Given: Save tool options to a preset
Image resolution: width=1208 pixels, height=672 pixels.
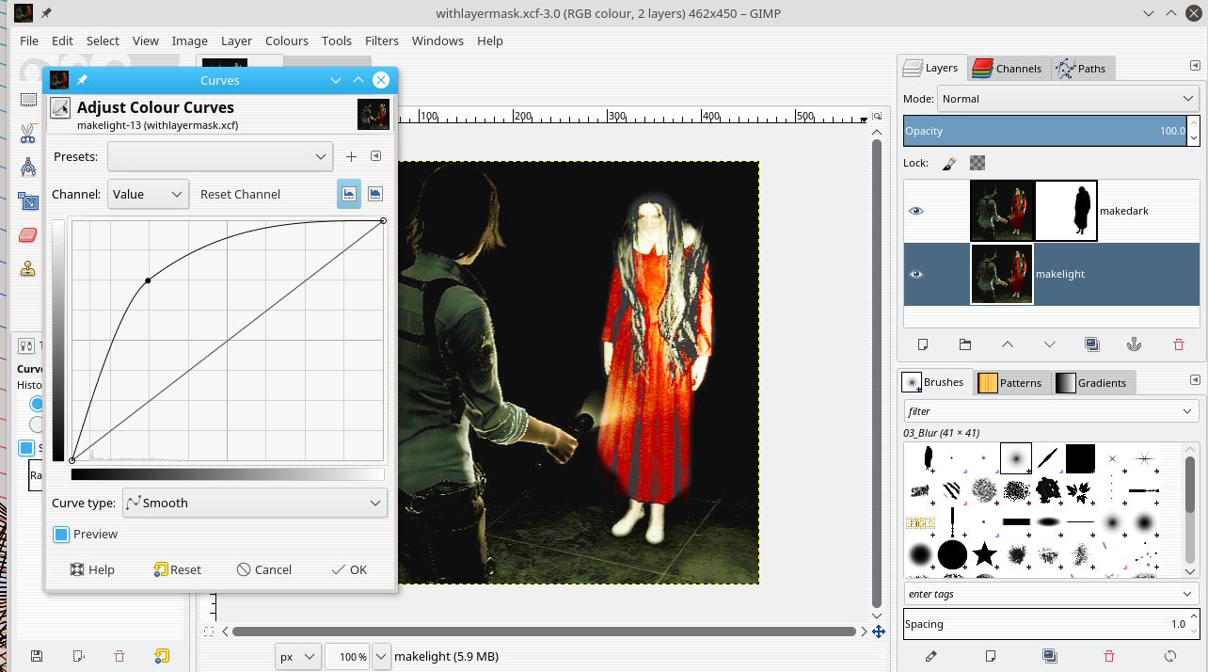Looking at the screenshot, I should (x=37, y=656).
